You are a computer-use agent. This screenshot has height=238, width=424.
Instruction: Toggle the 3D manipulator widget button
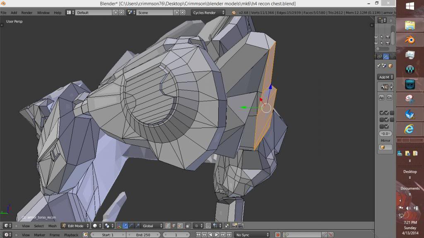(x=119, y=226)
